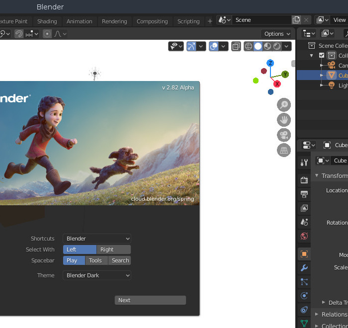The height and width of the screenshot is (328, 348).
Task: Open the Scripting workspace tab
Action: 188,21
